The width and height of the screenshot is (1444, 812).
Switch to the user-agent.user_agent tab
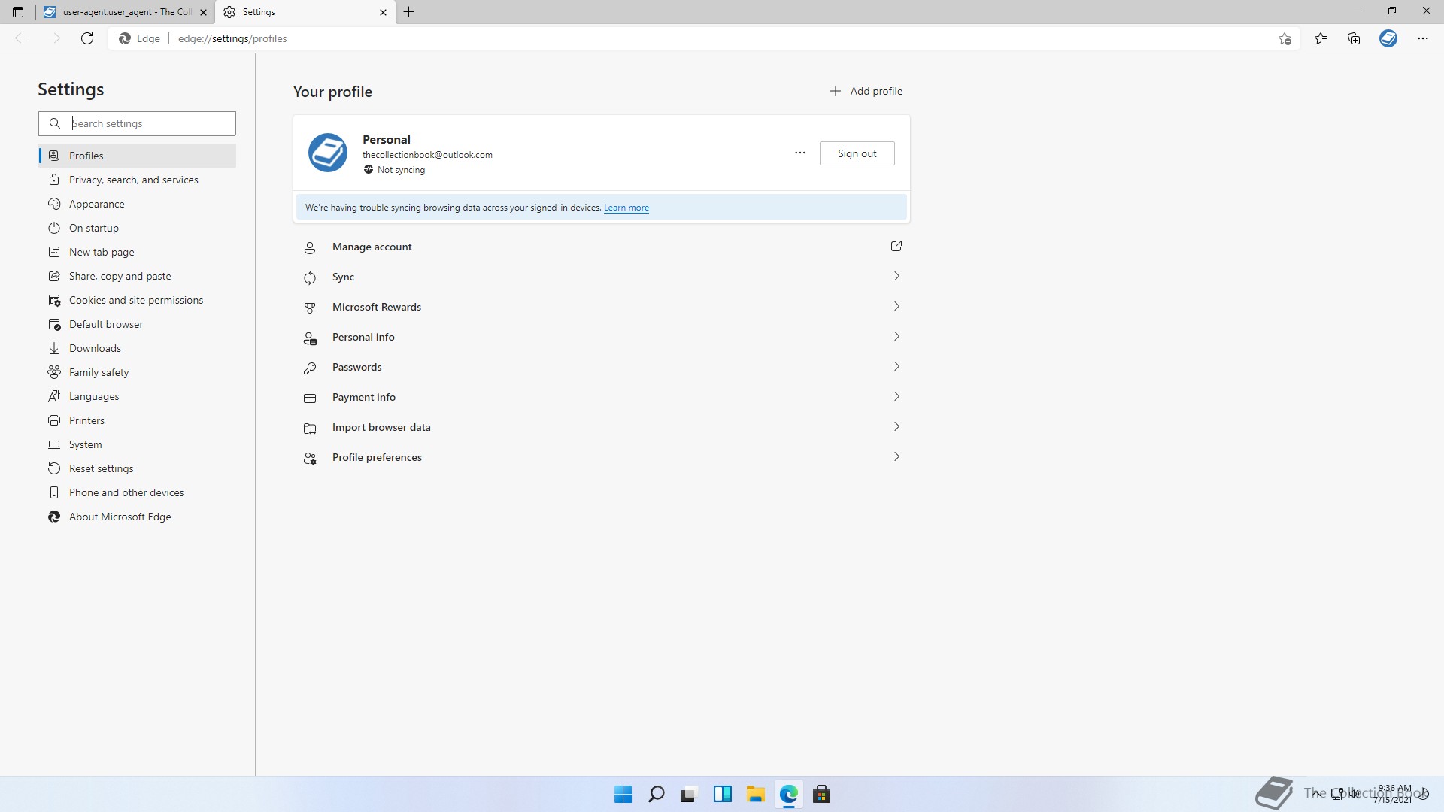point(125,12)
